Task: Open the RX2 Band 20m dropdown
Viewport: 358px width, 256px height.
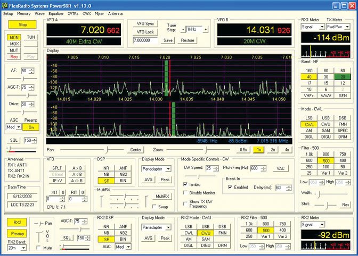Action: click(x=17, y=248)
